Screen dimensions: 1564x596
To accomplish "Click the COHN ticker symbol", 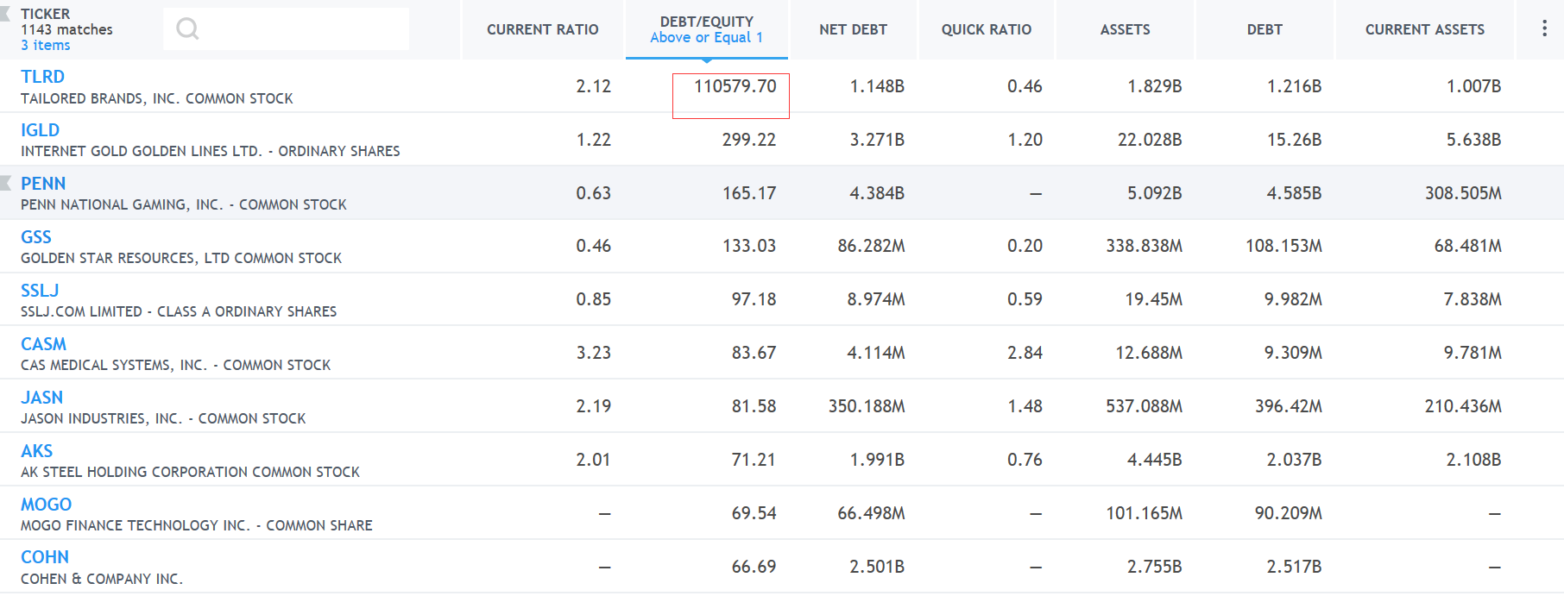I will [x=45, y=557].
